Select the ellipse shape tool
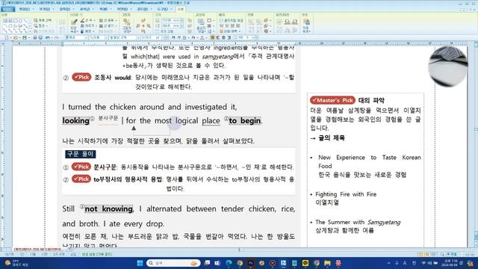 pyautogui.click(x=20, y=21)
